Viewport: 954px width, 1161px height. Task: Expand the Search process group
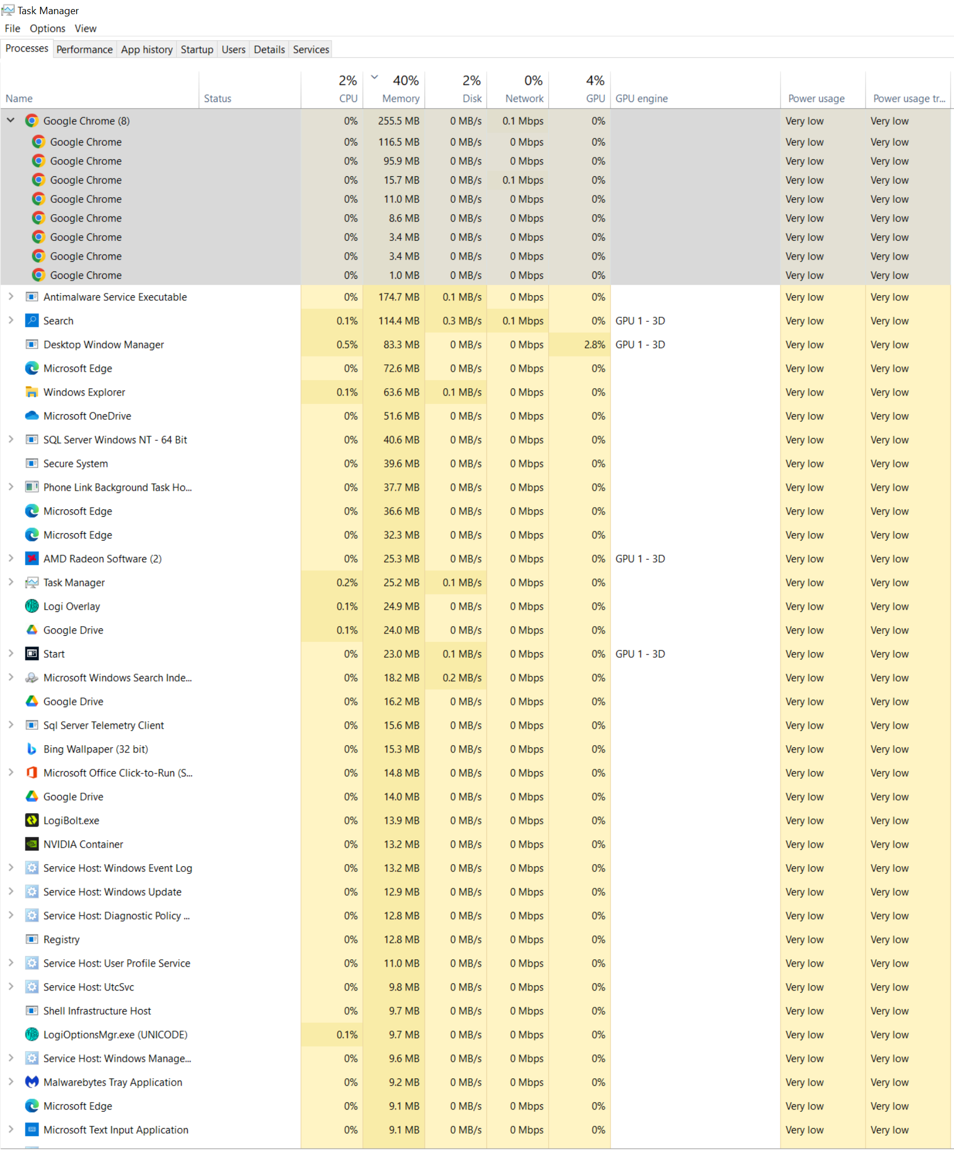pyautogui.click(x=11, y=320)
